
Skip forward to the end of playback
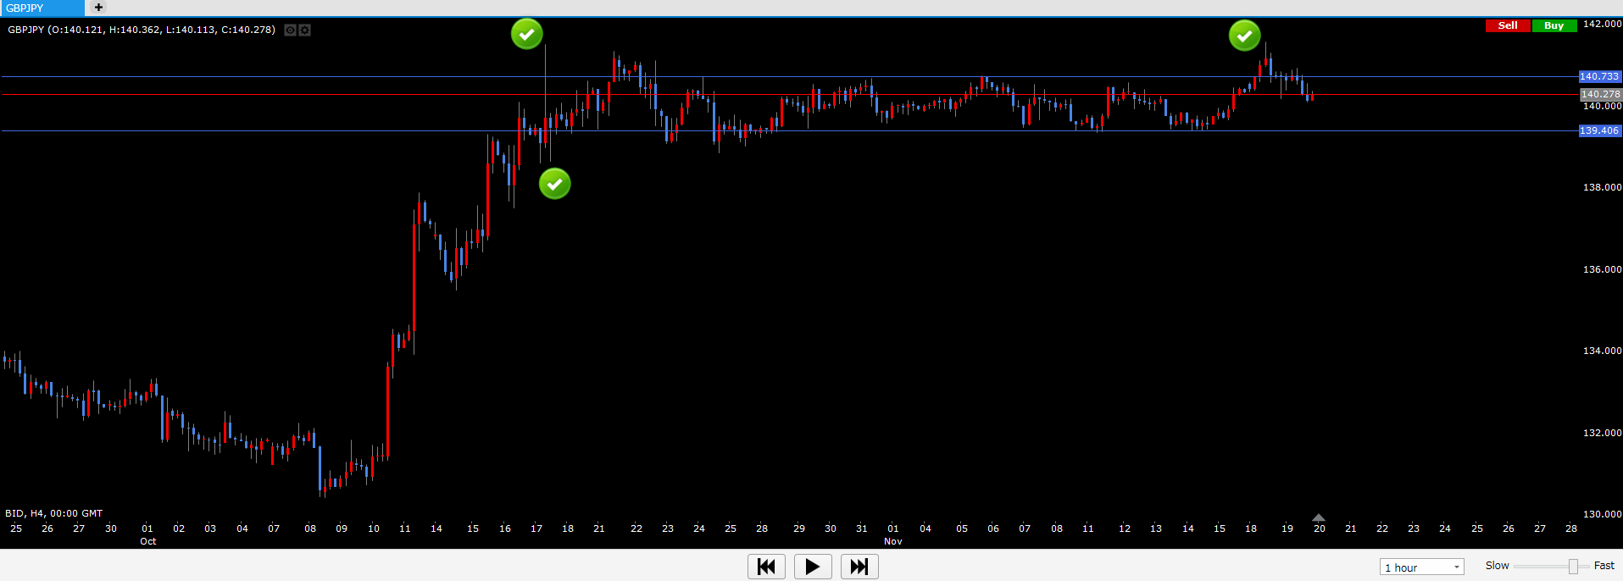[x=859, y=567]
